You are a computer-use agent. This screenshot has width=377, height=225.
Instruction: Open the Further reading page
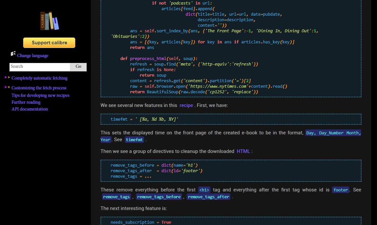click(26, 102)
